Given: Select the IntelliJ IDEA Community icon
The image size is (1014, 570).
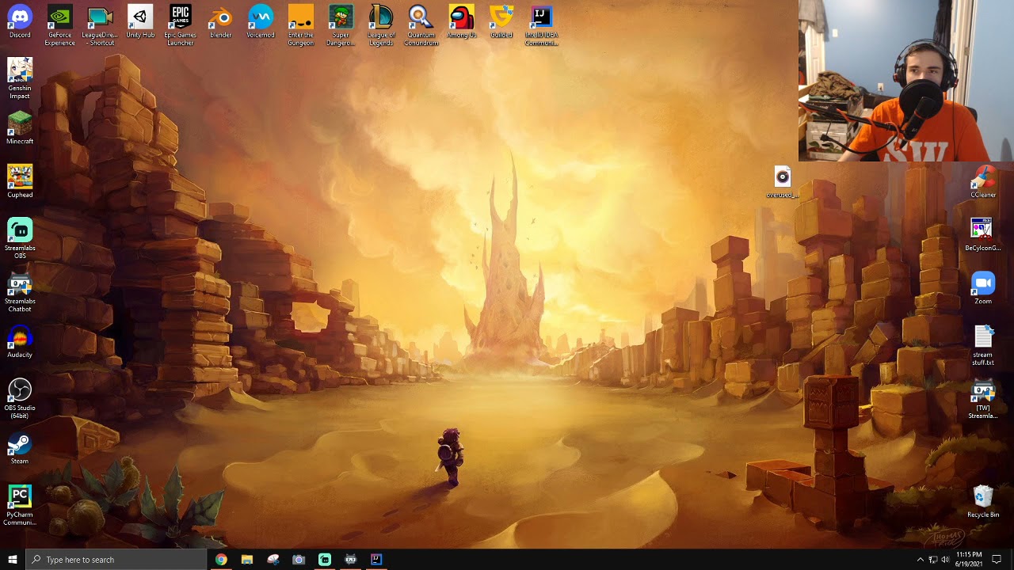Looking at the screenshot, I should click(541, 25).
